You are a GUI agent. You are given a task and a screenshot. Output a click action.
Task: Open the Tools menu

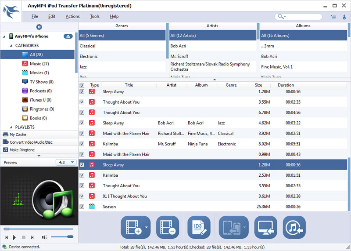[95, 16]
